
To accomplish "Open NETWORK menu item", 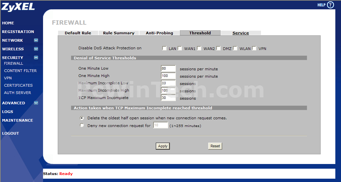I will [12, 40].
